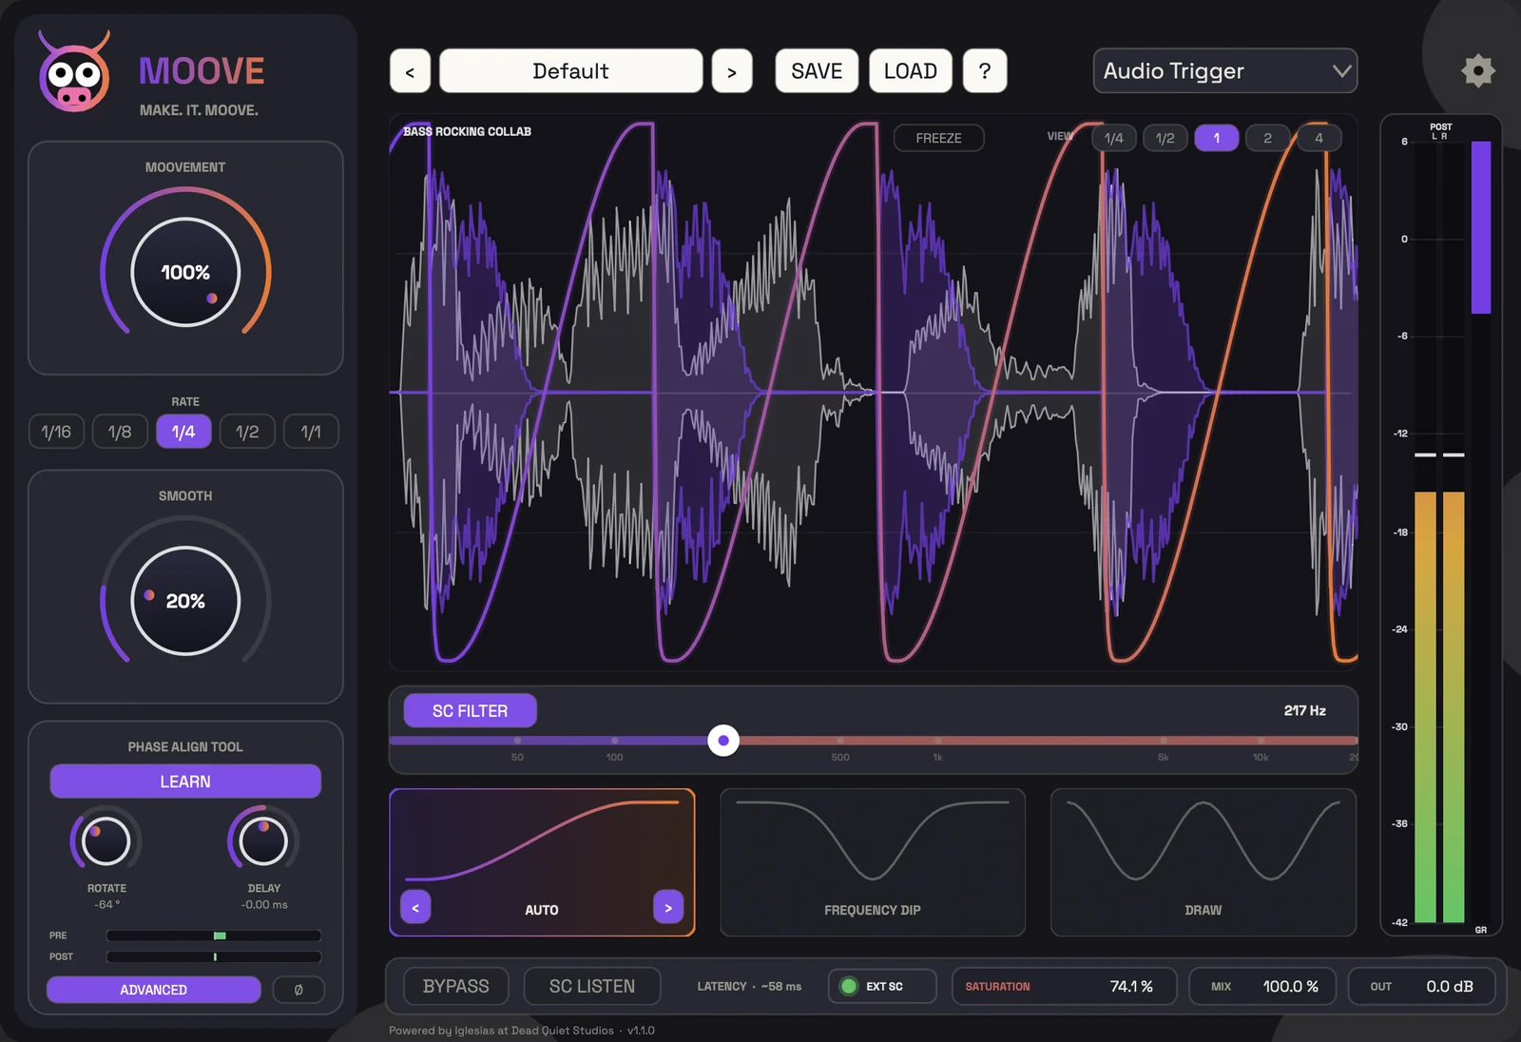Toggle BYPASS
This screenshot has height=1042, width=1521.
click(x=456, y=986)
